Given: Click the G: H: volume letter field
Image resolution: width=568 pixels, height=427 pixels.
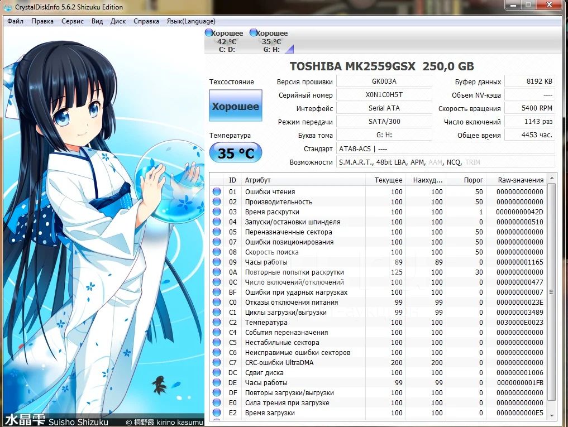Looking at the screenshot, I should click(384, 135).
